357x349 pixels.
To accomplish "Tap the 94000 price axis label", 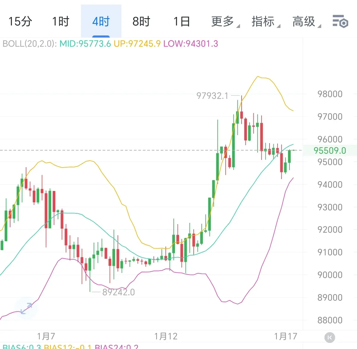I will 330,184.
